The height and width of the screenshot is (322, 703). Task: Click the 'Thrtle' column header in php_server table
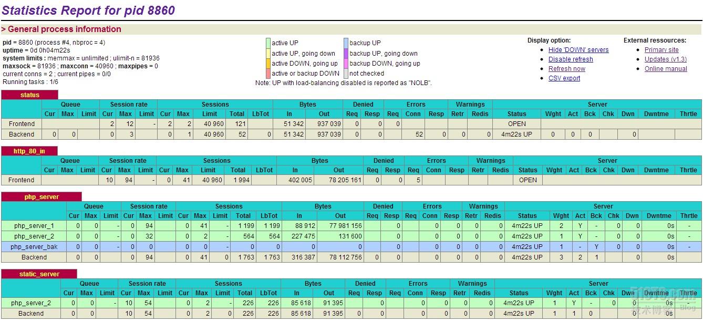(x=689, y=216)
